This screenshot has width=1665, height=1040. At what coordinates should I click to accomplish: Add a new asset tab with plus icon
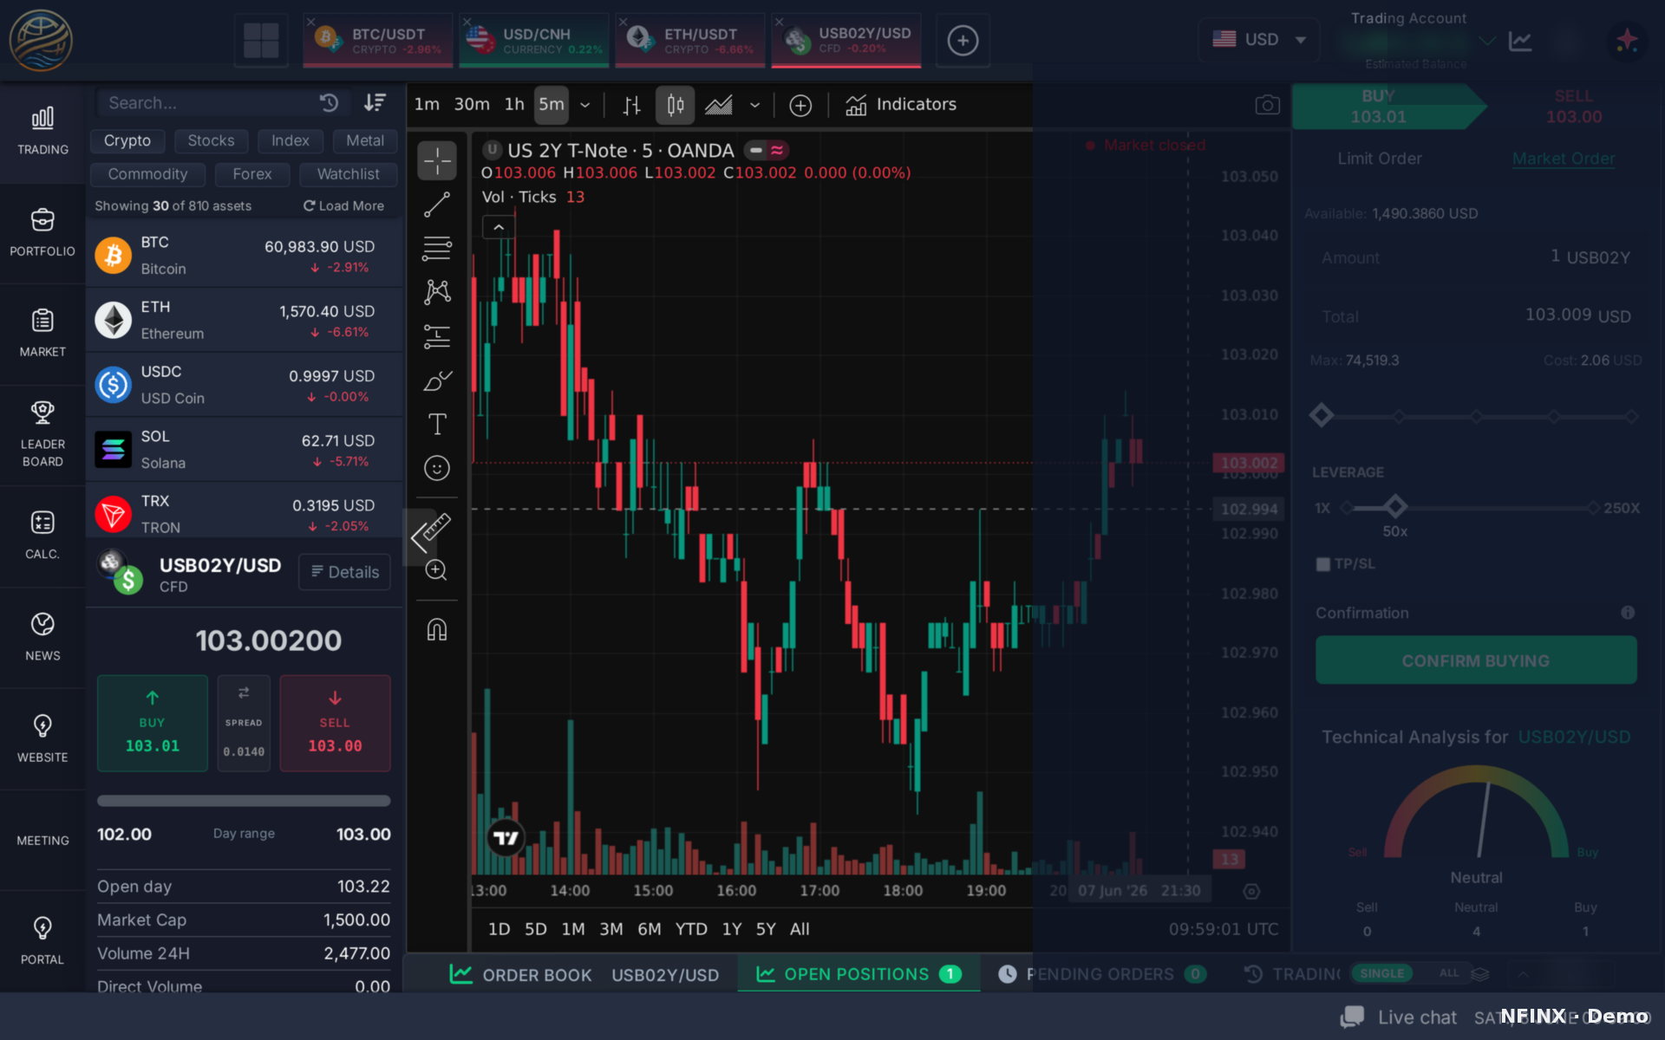(963, 40)
